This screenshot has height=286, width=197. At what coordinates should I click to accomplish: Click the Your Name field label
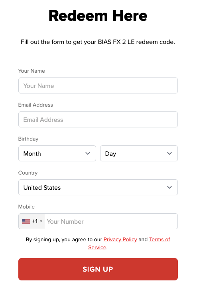point(32,71)
